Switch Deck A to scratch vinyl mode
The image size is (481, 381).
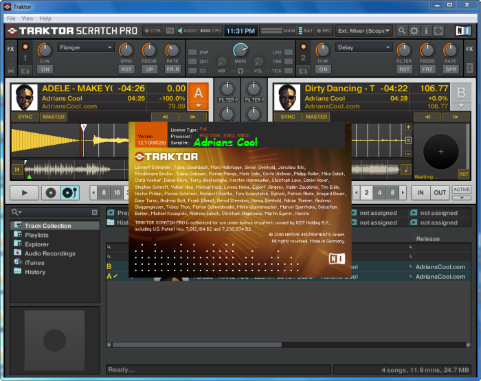[69, 194]
